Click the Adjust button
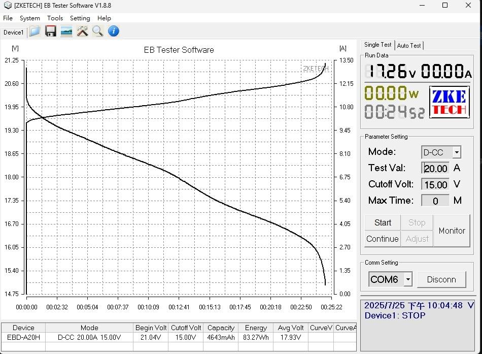Screen dimensions: 482x354 [417, 239]
